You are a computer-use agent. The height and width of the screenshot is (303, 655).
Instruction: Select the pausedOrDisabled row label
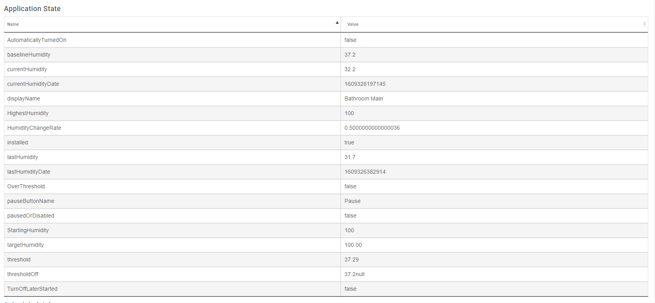click(31, 216)
